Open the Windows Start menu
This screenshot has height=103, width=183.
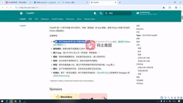[2, 101]
